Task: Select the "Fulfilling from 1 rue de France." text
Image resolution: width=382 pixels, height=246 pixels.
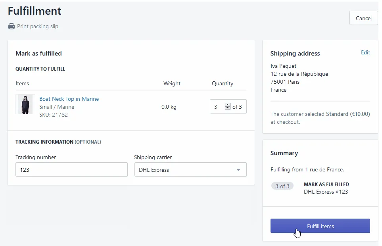Action: coord(307,169)
